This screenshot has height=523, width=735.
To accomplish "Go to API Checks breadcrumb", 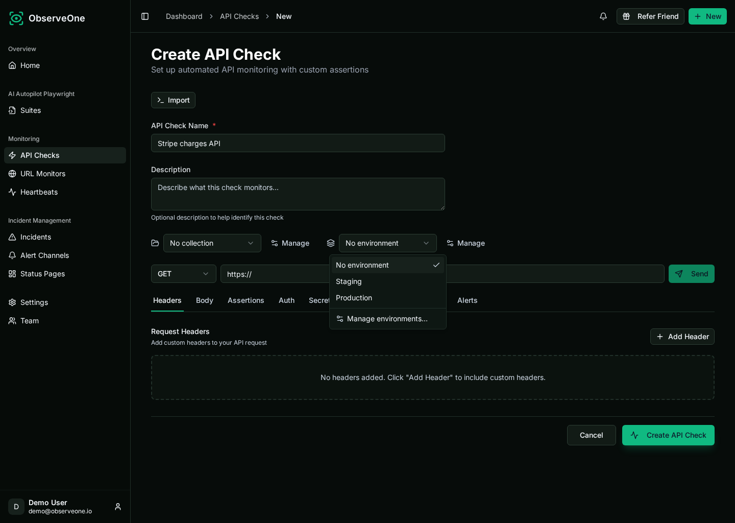I will (x=239, y=16).
